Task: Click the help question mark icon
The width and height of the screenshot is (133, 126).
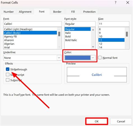Action: click(116, 3)
